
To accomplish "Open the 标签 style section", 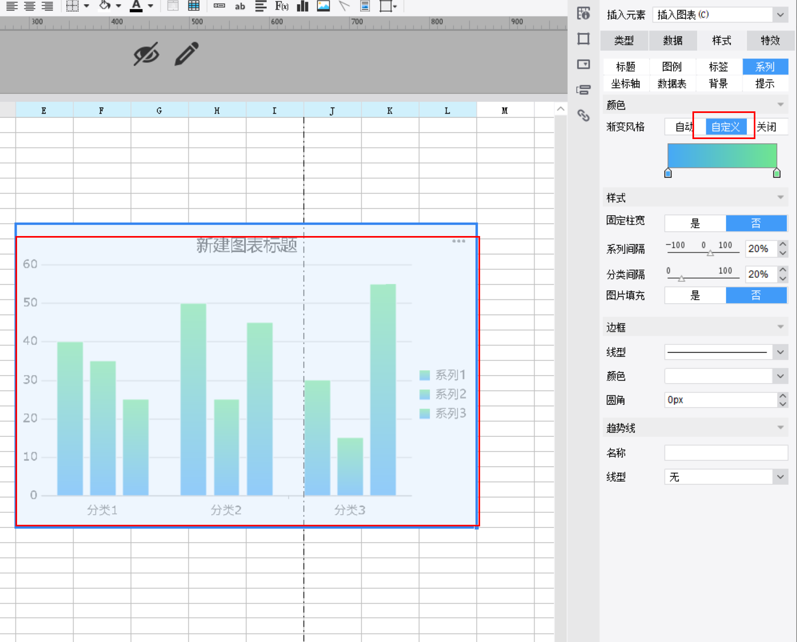I will tap(719, 67).
